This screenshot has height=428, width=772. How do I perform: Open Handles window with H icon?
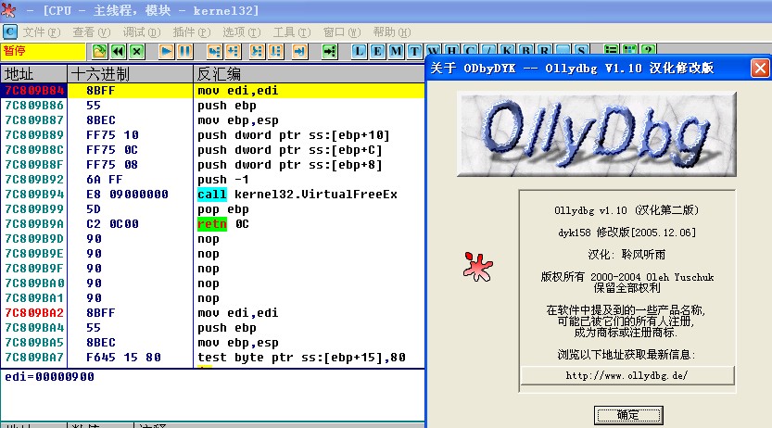(x=451, y=50)
